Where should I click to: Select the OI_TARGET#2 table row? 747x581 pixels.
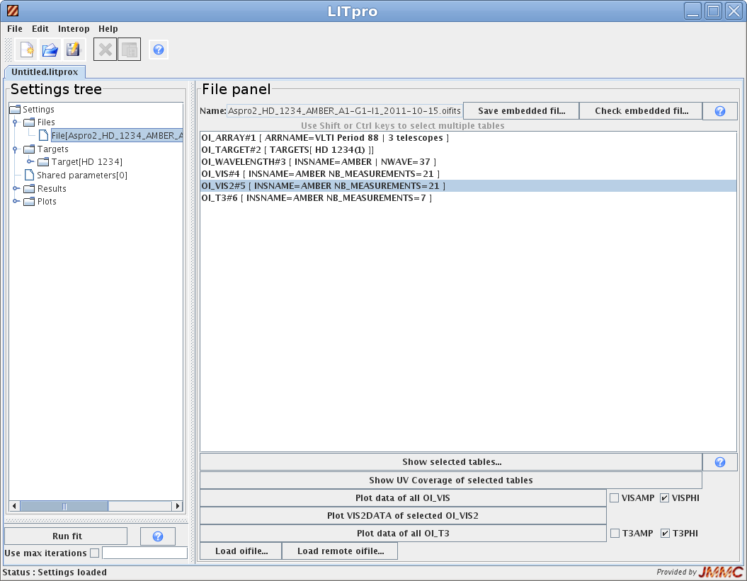coord(468,150)
